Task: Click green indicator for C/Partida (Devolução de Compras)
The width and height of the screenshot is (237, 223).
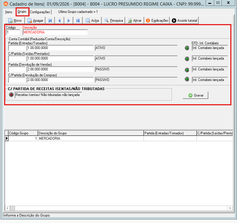Action: coord(187,79)
